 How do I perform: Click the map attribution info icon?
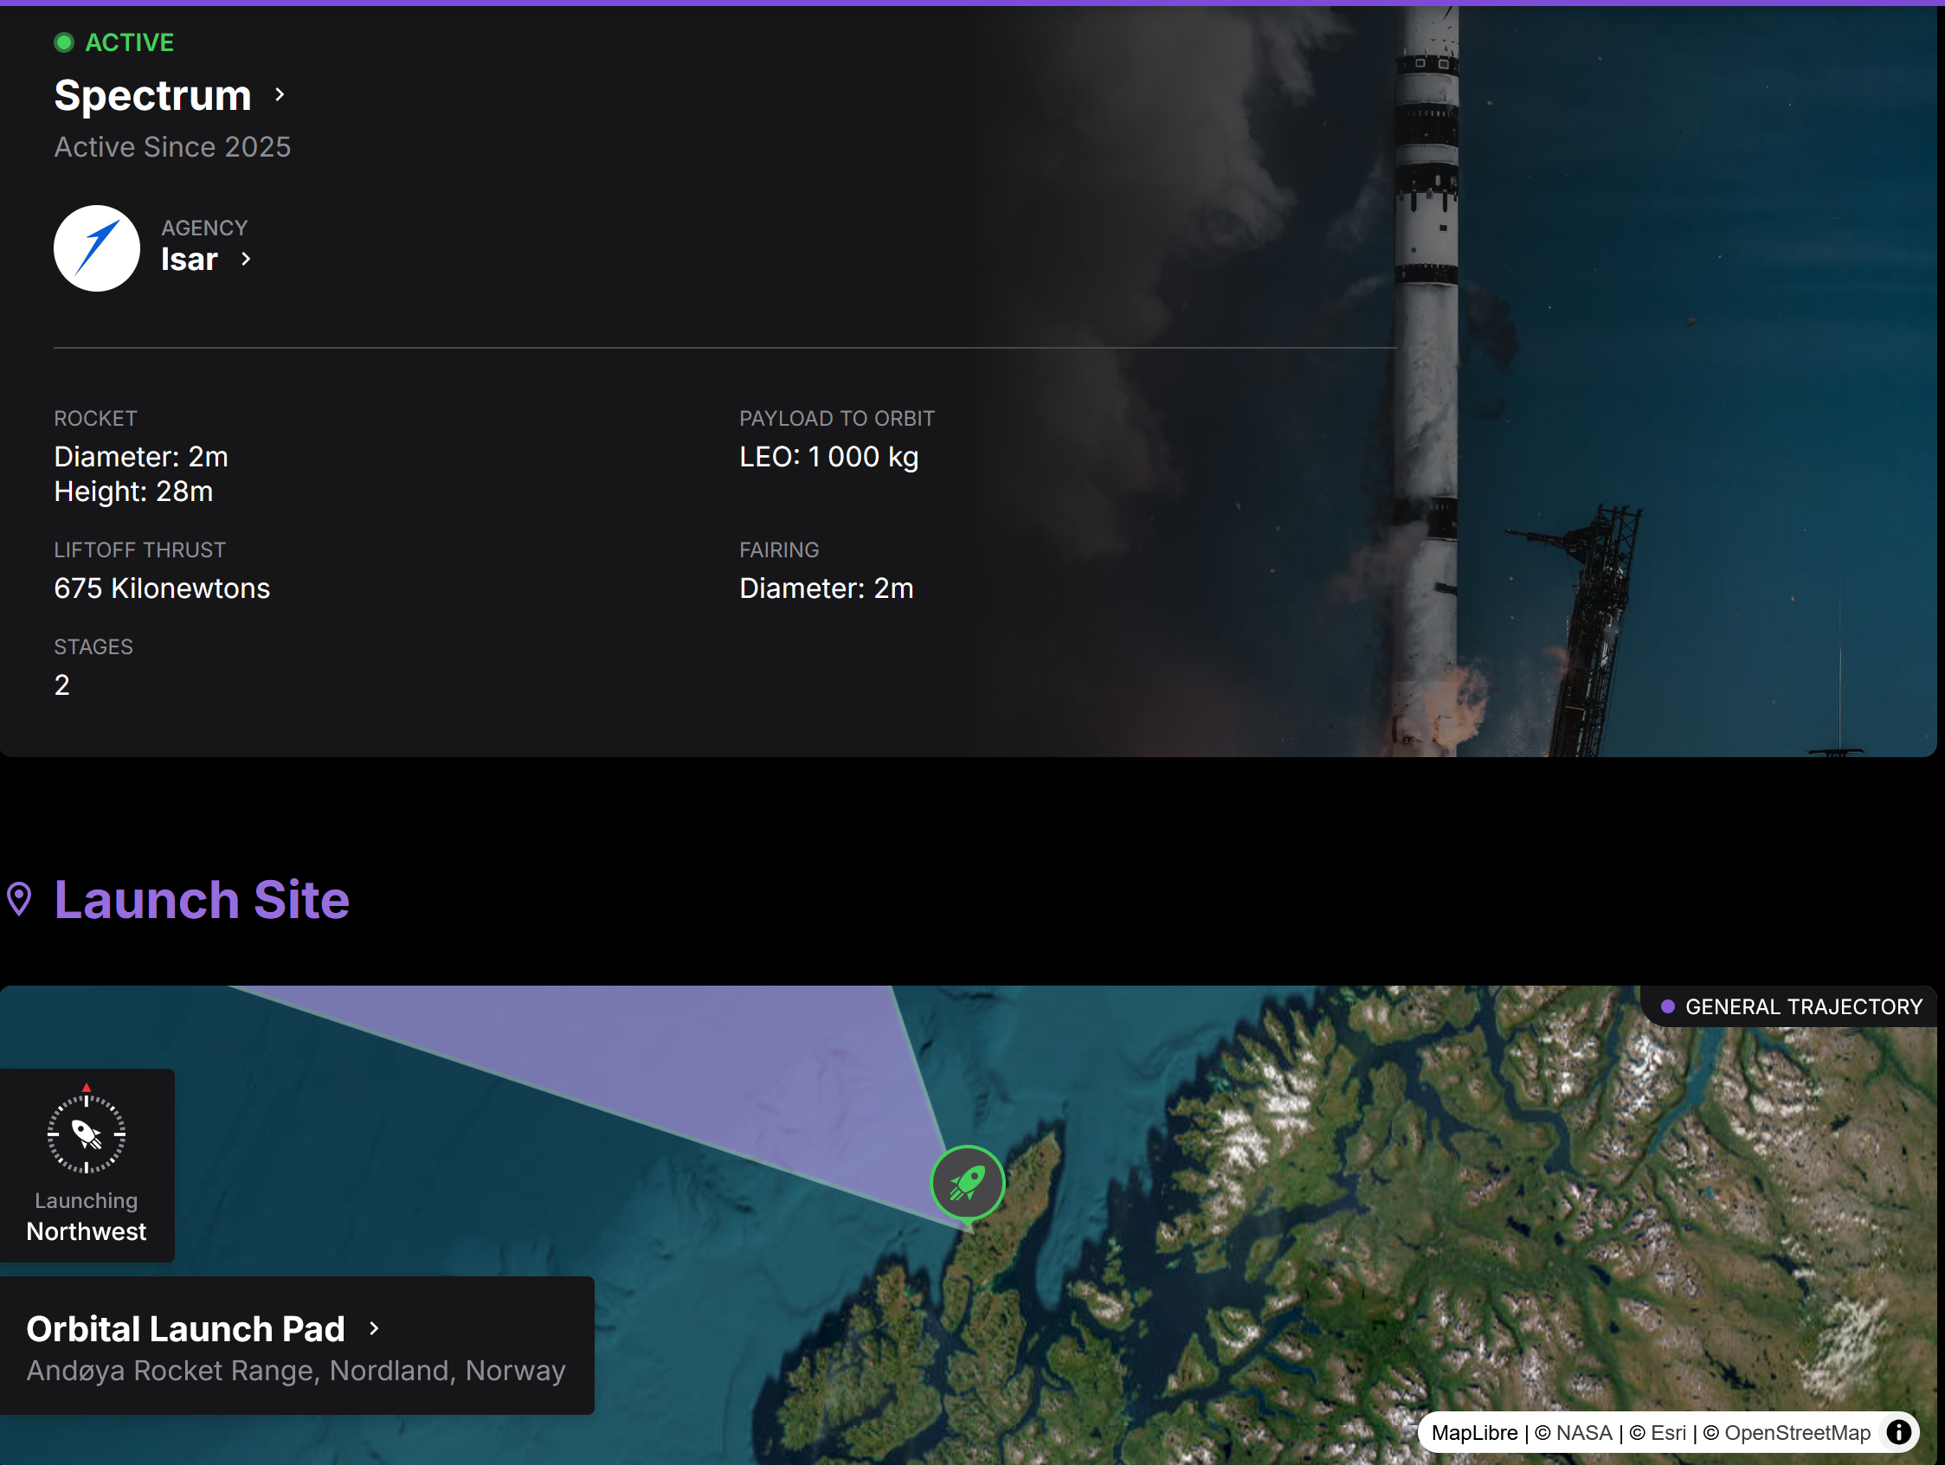tap(1898, 1432)
